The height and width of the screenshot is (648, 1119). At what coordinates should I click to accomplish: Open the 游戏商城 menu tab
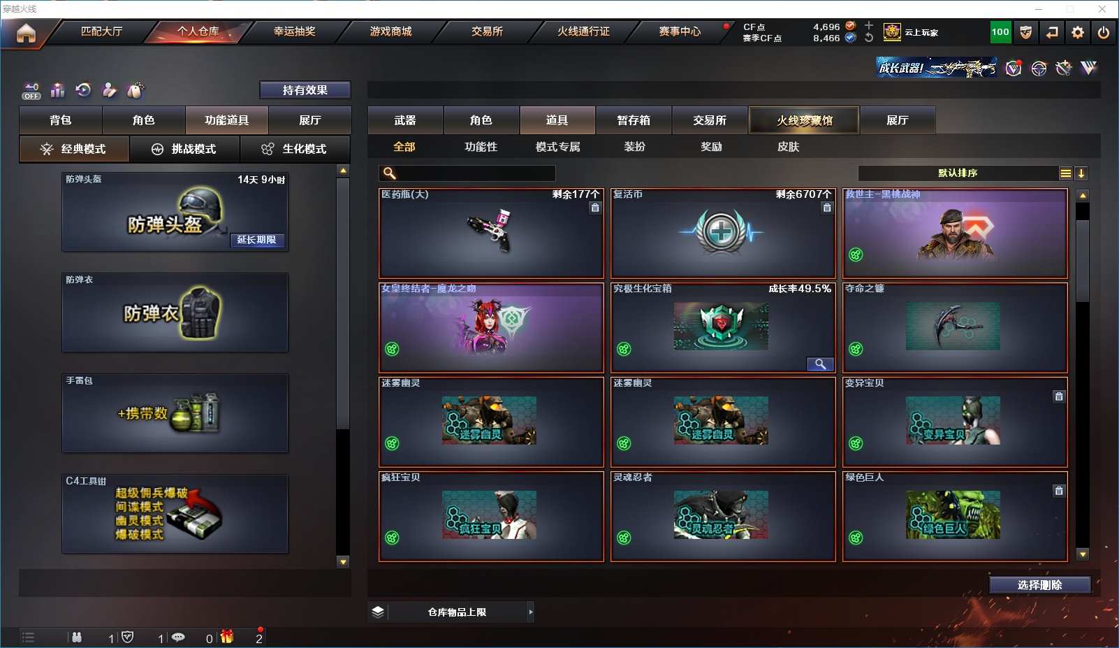point(391,31)
